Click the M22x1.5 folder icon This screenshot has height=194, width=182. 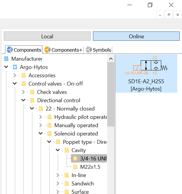point(75,167)
